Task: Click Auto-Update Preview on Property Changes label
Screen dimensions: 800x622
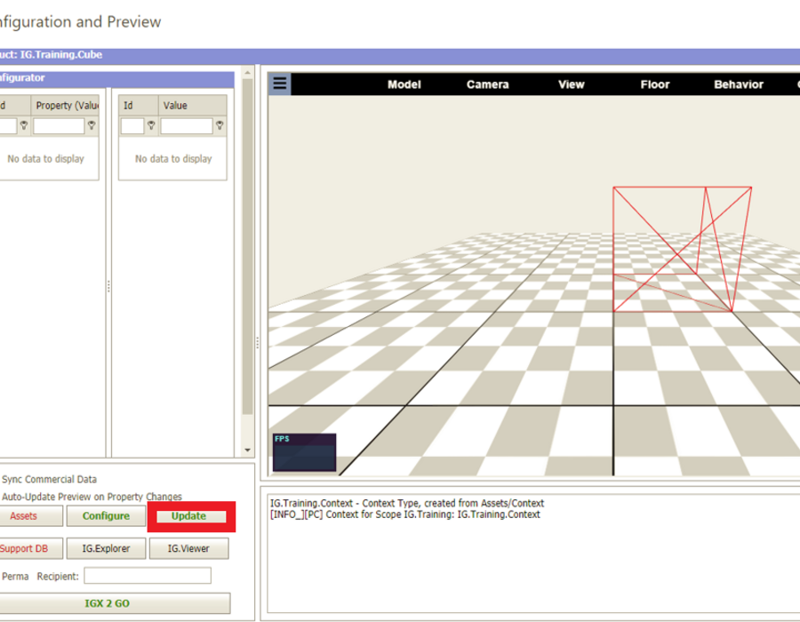Action: [x=92, y=497]
